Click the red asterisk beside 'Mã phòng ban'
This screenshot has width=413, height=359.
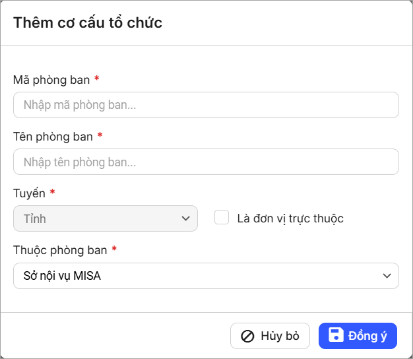[x=97, y=79]
